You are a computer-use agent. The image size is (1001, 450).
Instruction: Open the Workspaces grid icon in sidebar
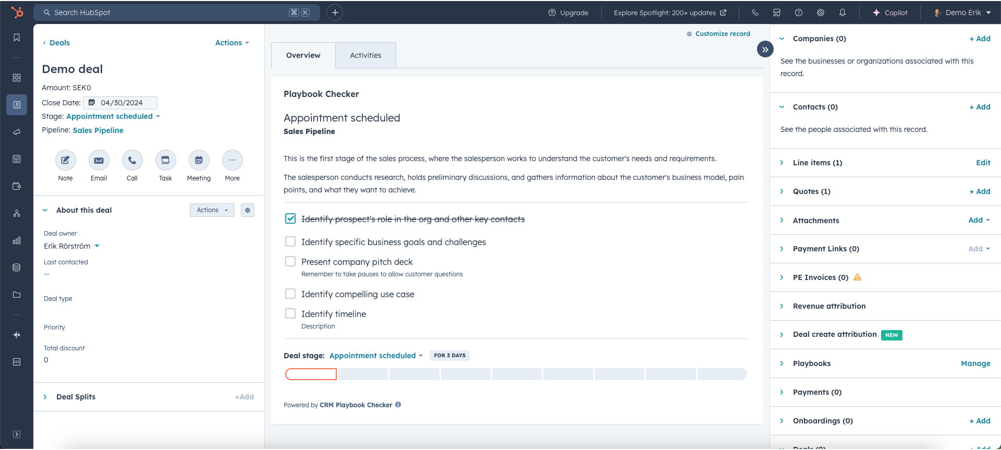pyautogui.click(x=17, y=78)
